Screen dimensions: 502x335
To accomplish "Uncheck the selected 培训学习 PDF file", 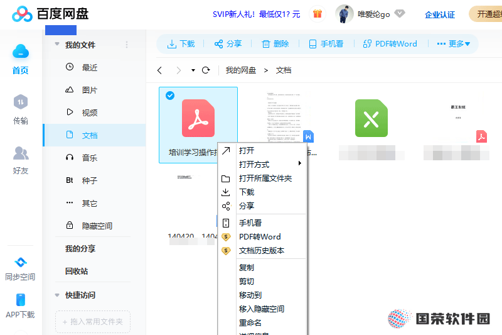I will pyautogui.click(x=170, y=95).
